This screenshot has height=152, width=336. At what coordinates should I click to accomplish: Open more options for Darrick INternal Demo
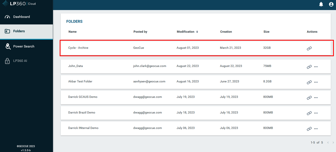tap(316, 129)
